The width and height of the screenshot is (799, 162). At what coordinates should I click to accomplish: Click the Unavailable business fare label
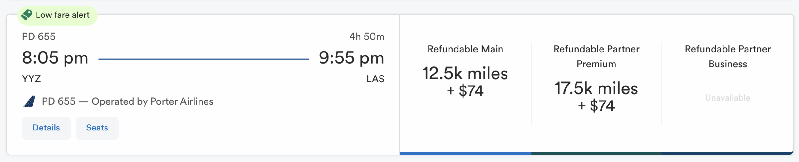728,98
